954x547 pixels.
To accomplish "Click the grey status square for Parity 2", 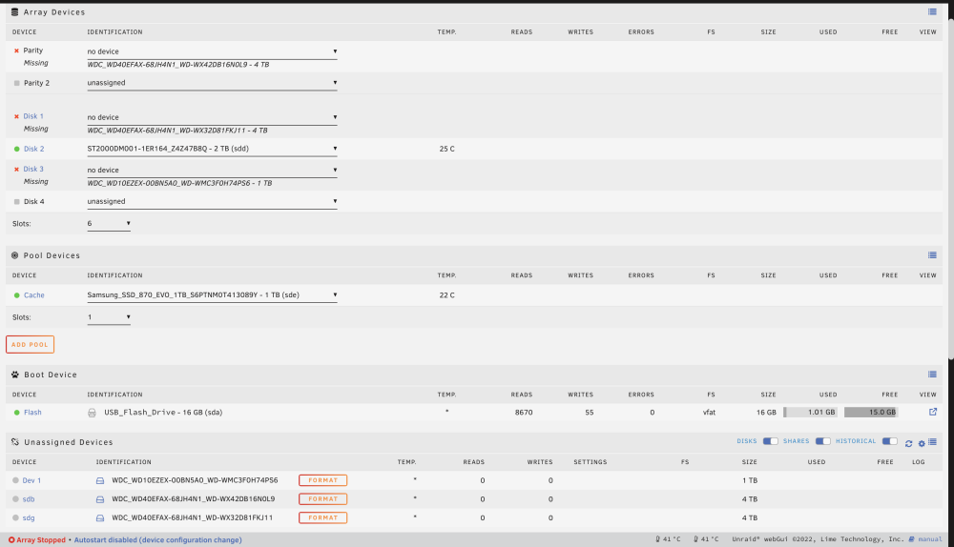I will 16,83.
